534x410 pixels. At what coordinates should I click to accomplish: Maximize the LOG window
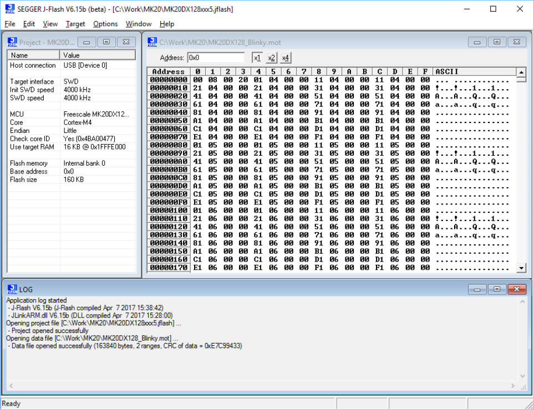click(x=497, y=289)
